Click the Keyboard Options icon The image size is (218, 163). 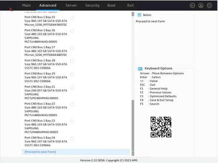tap(140, 68)
